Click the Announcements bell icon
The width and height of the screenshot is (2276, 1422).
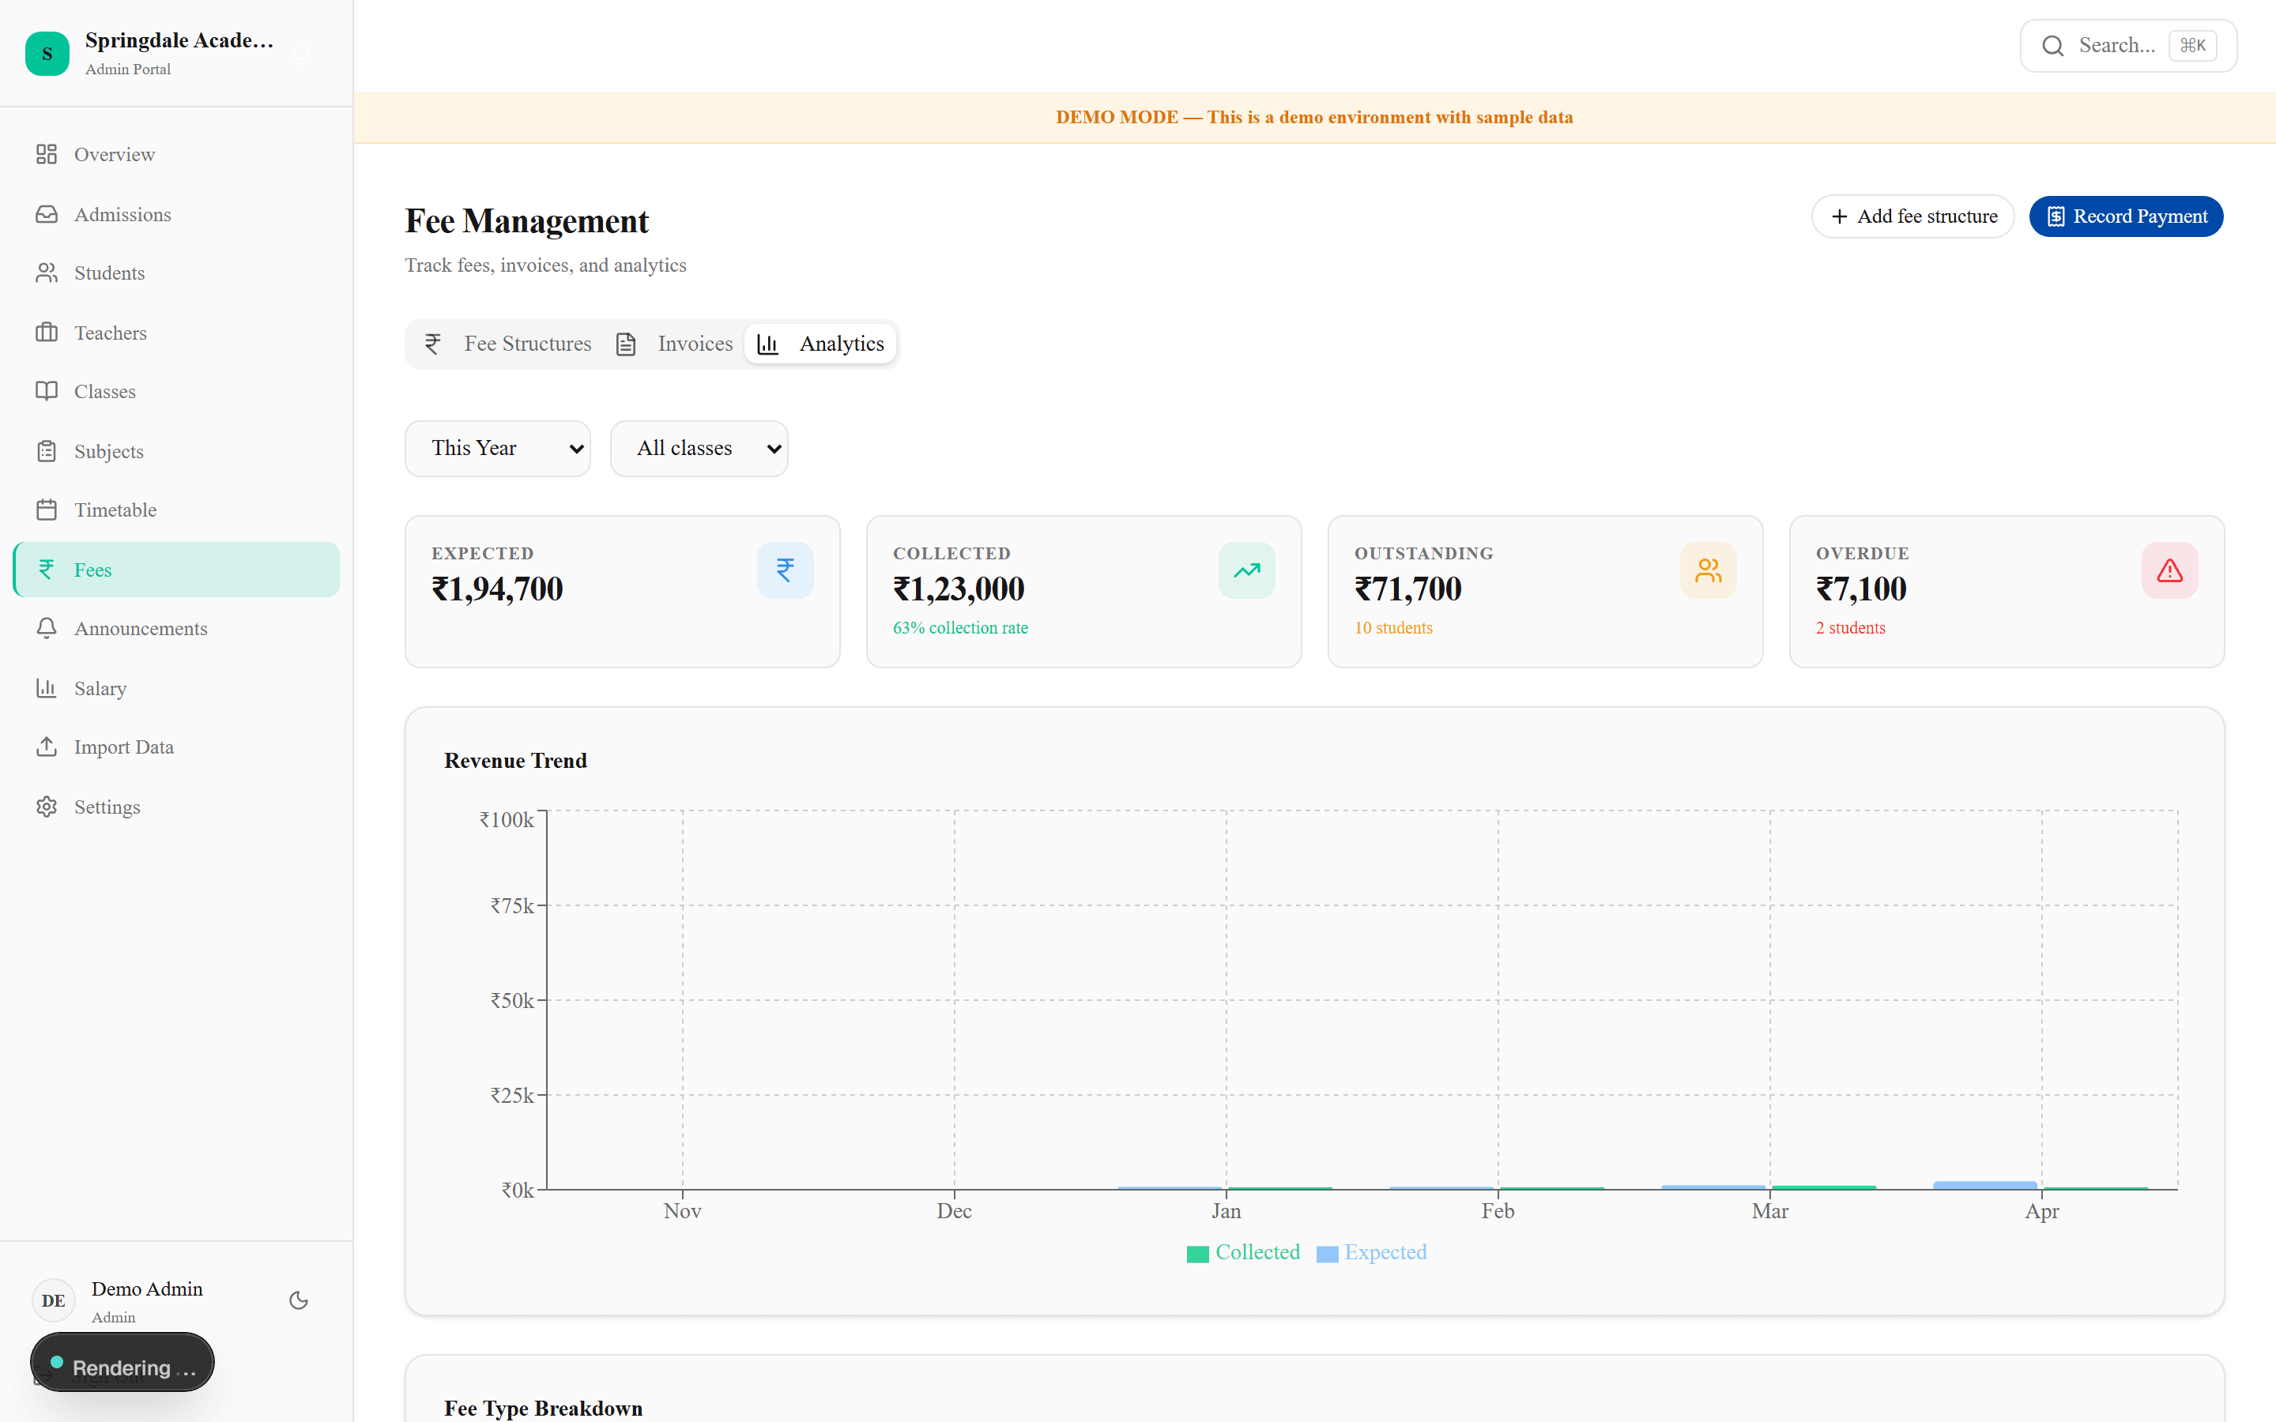point(47,628)
